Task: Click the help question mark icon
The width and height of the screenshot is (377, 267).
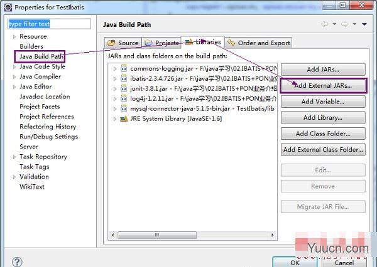Action: 17,262
